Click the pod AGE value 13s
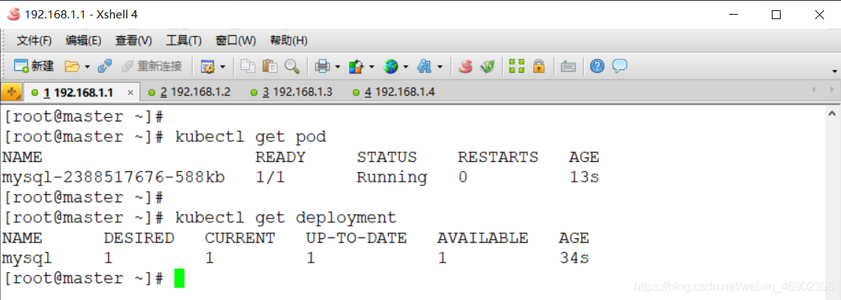 point(584,177)
